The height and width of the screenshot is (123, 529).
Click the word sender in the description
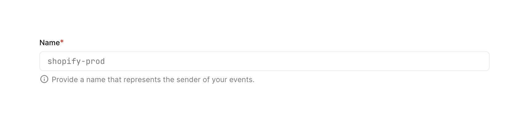click(x=188, y=80)
